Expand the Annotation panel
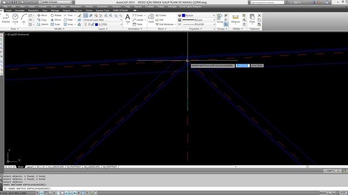348x195 pixels. tap(135, 29)
